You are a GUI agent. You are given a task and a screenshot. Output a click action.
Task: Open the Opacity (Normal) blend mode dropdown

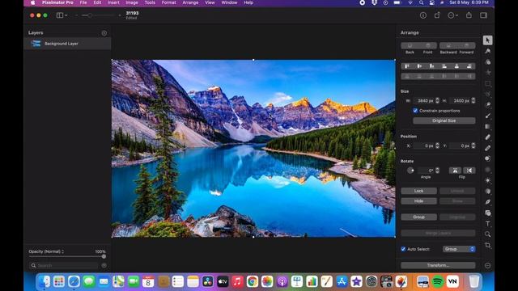[x=46, y=251]
